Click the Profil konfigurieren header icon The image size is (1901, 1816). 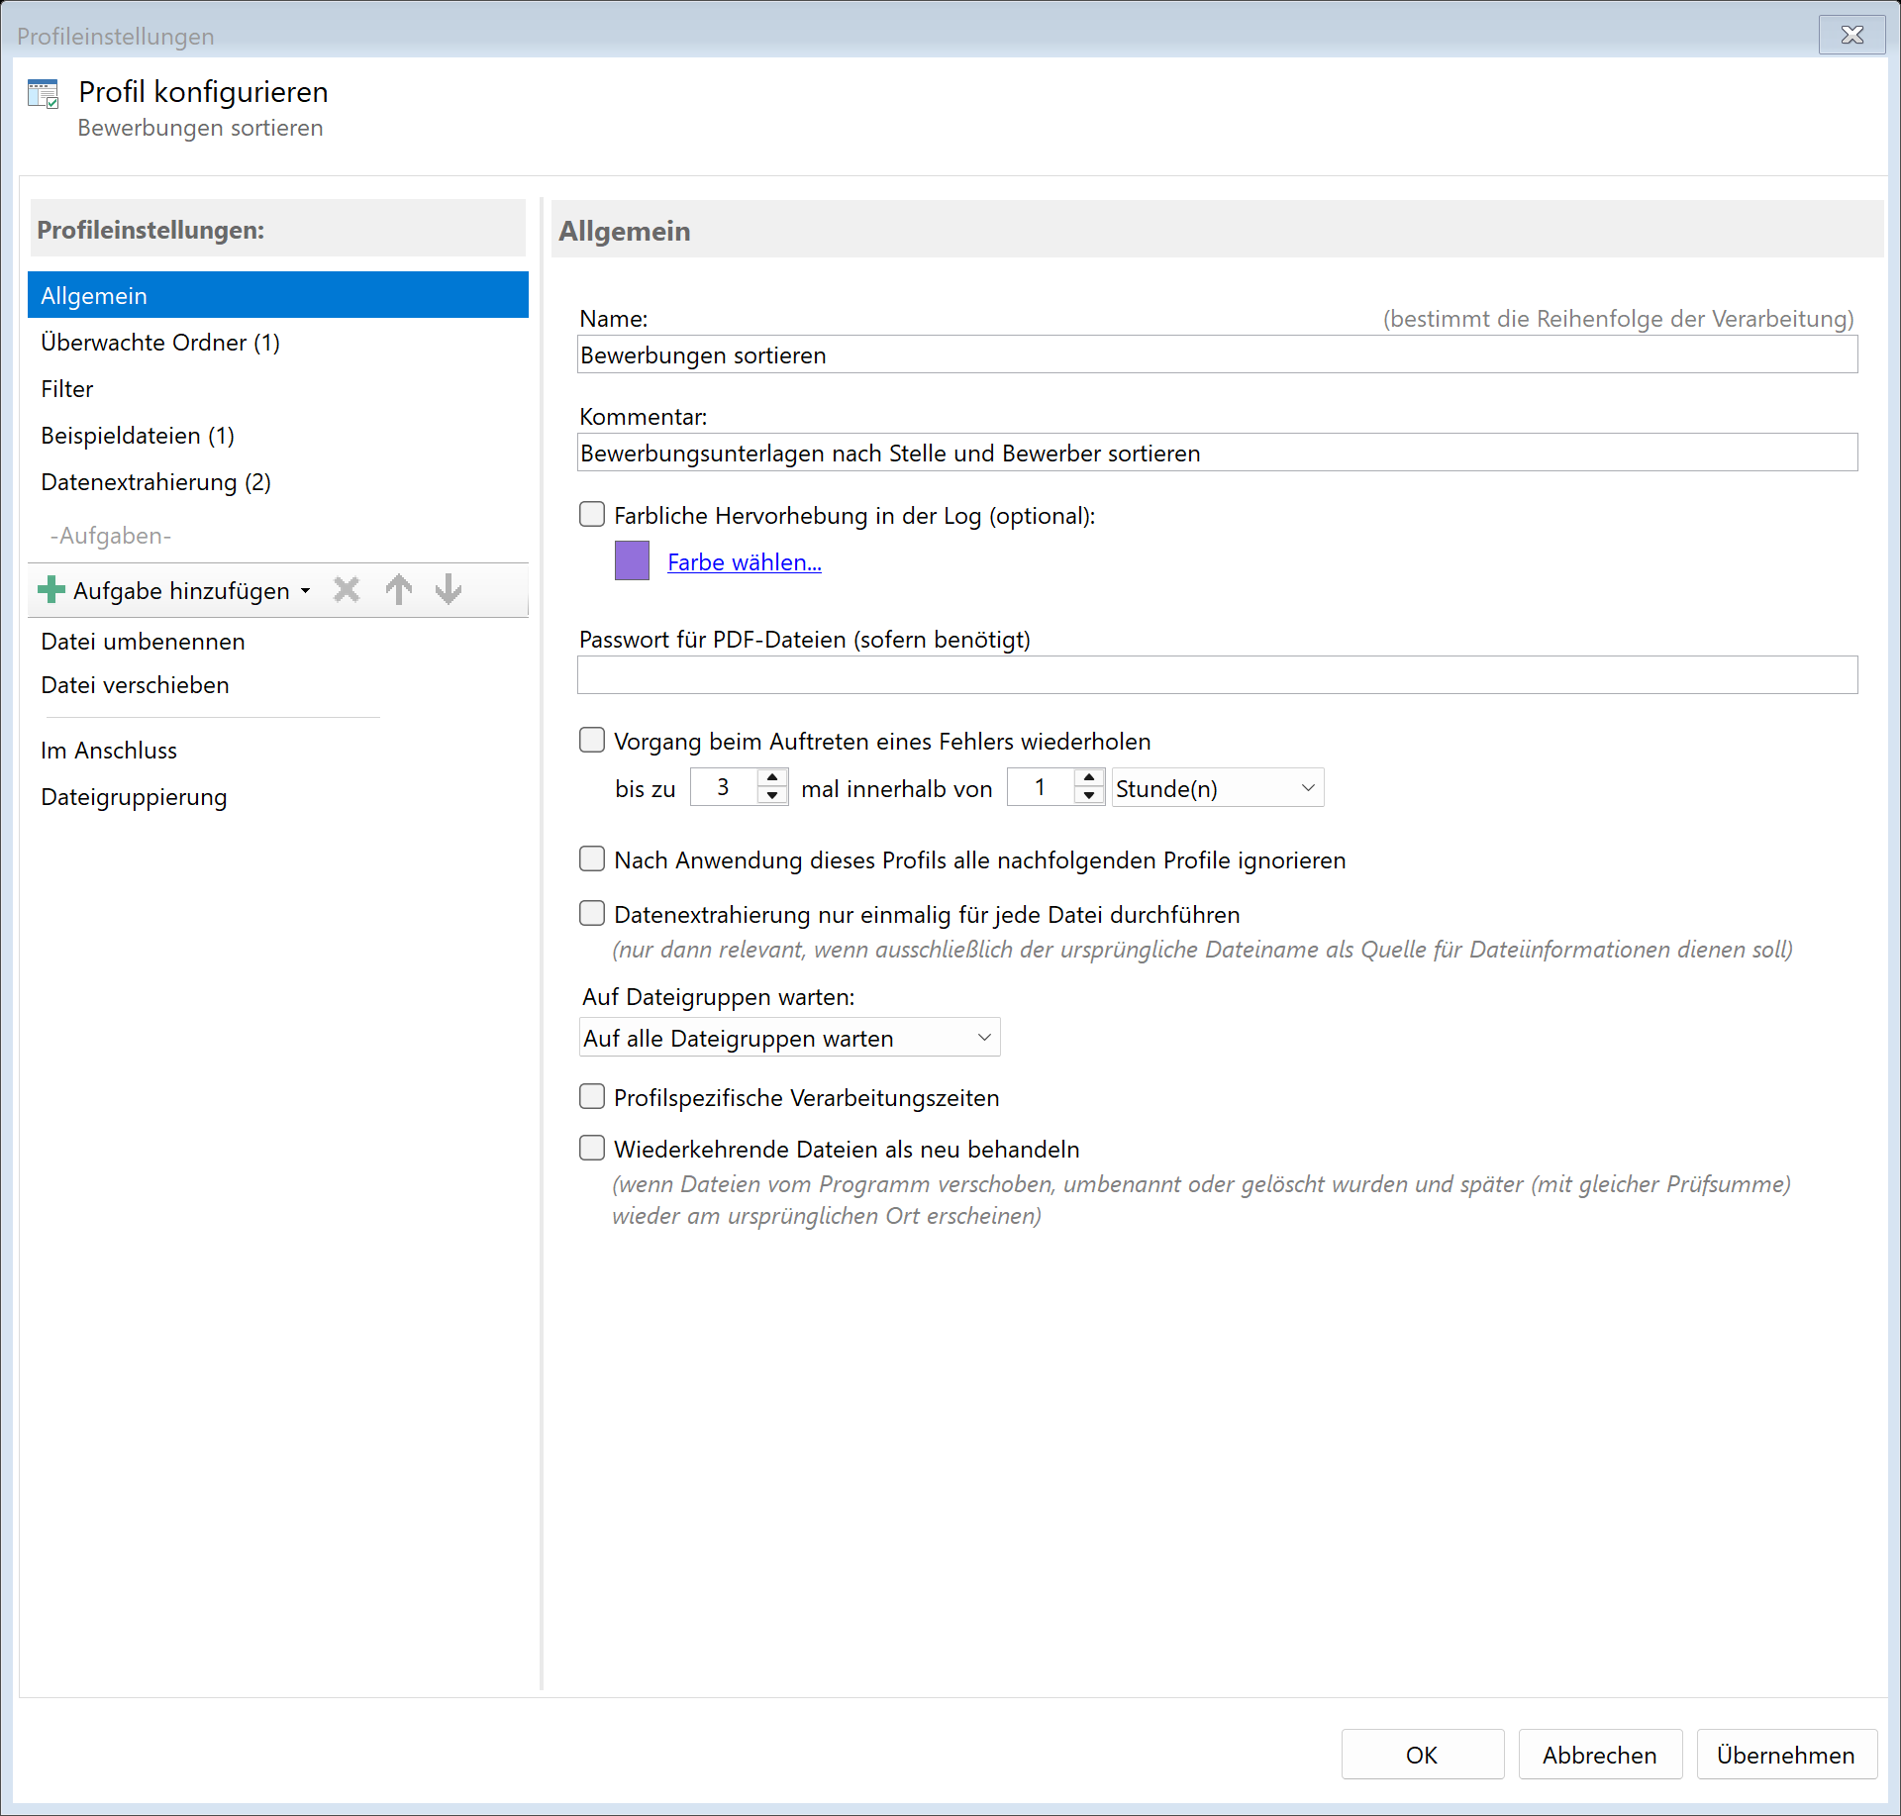(44, 94)
